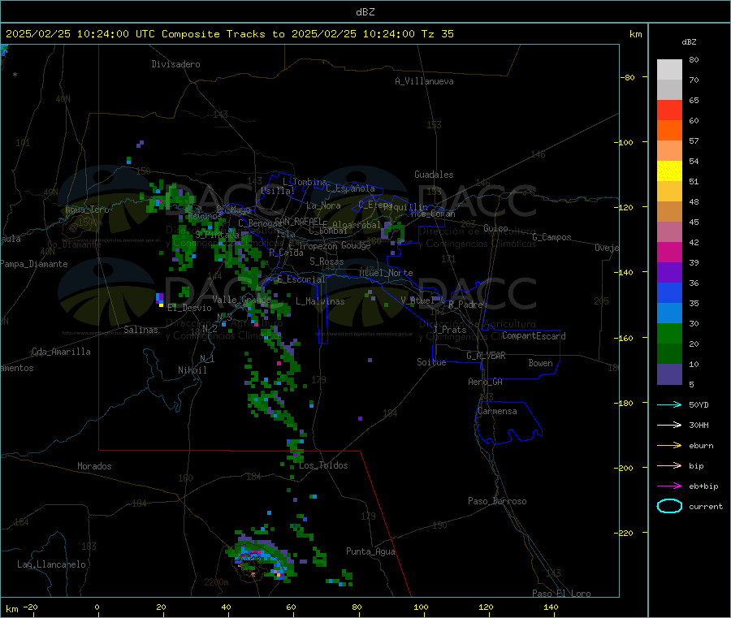Click the R_Padre map label
Screen dimensions: 731x618
pos(465,305)
